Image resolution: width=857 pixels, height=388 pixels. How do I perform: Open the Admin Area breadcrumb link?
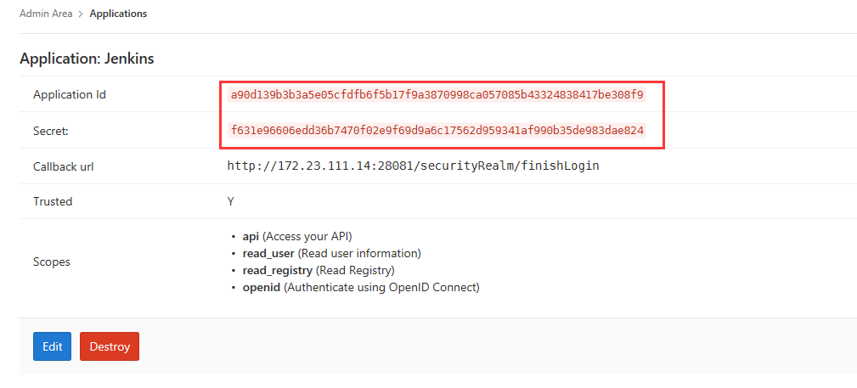click(x=46, y=14)
